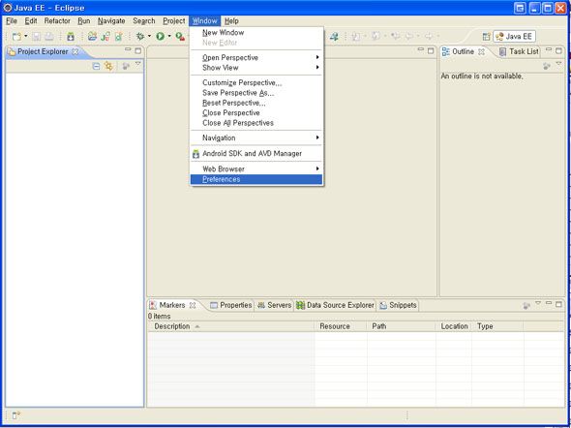
Task: Choose New Window from the Window menu
Action: (256, 32)
